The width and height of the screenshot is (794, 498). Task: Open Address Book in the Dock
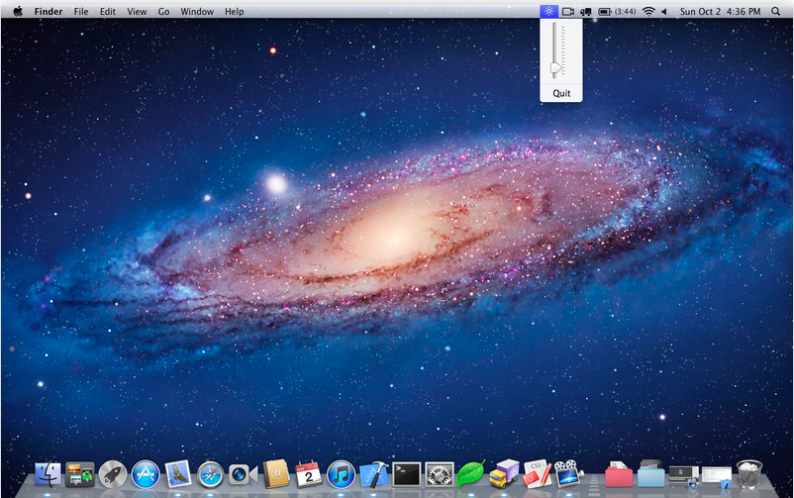[x=276, y=474]
